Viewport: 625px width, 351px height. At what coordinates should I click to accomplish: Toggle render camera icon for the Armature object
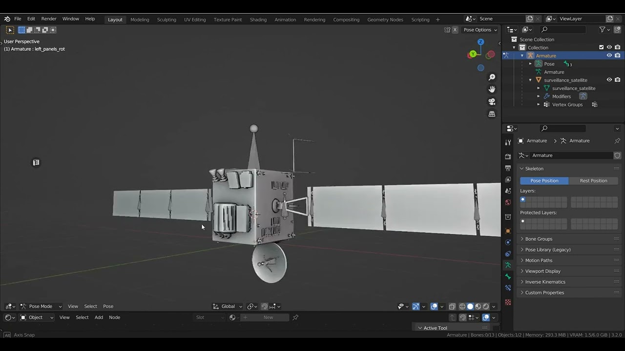pyautogui.click(x=618, y=56)
